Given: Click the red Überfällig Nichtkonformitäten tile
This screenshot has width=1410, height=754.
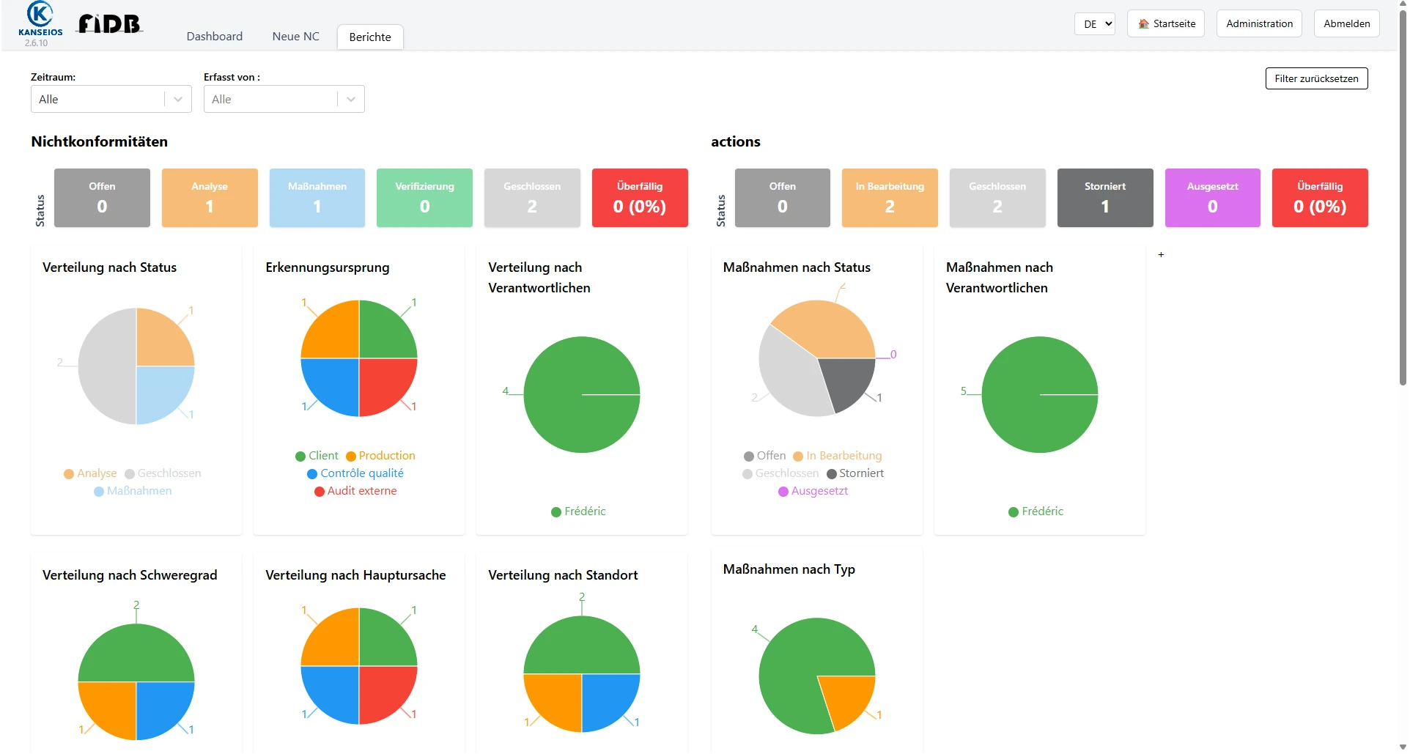Looking at the screenshot, I should pos(639,198).
